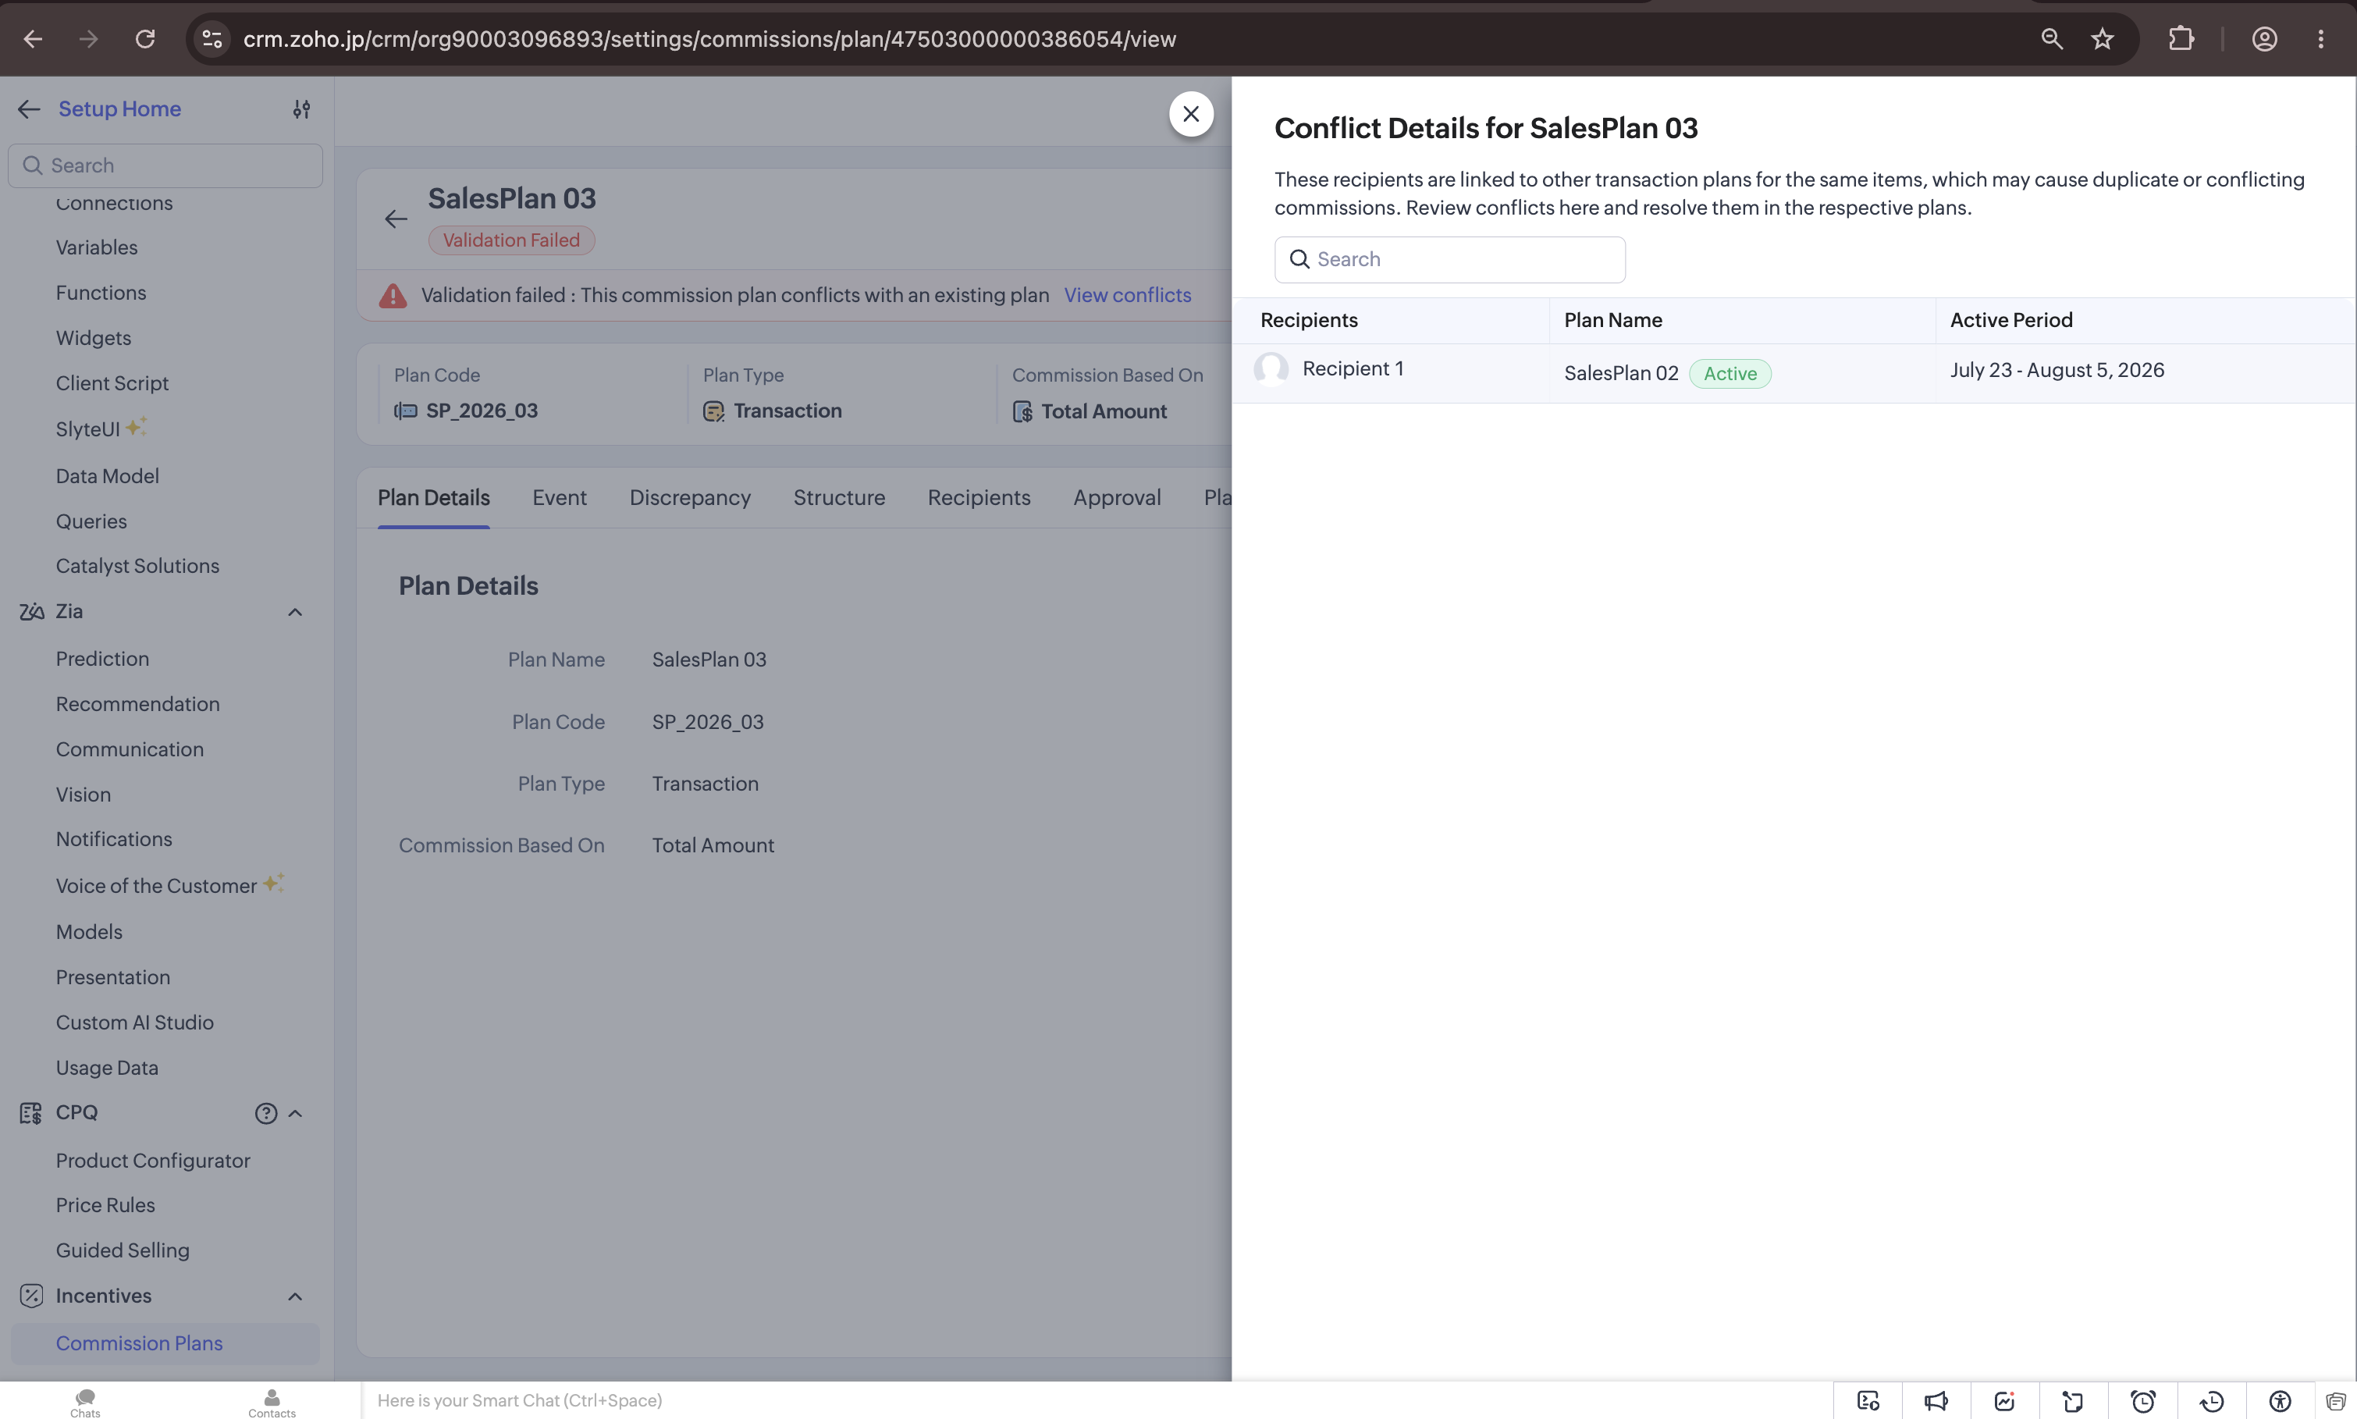The width and height of the screenshot is (2357, 1419).
Task: Open the alarm clock reminders icon
Action: point(2143,1401)
